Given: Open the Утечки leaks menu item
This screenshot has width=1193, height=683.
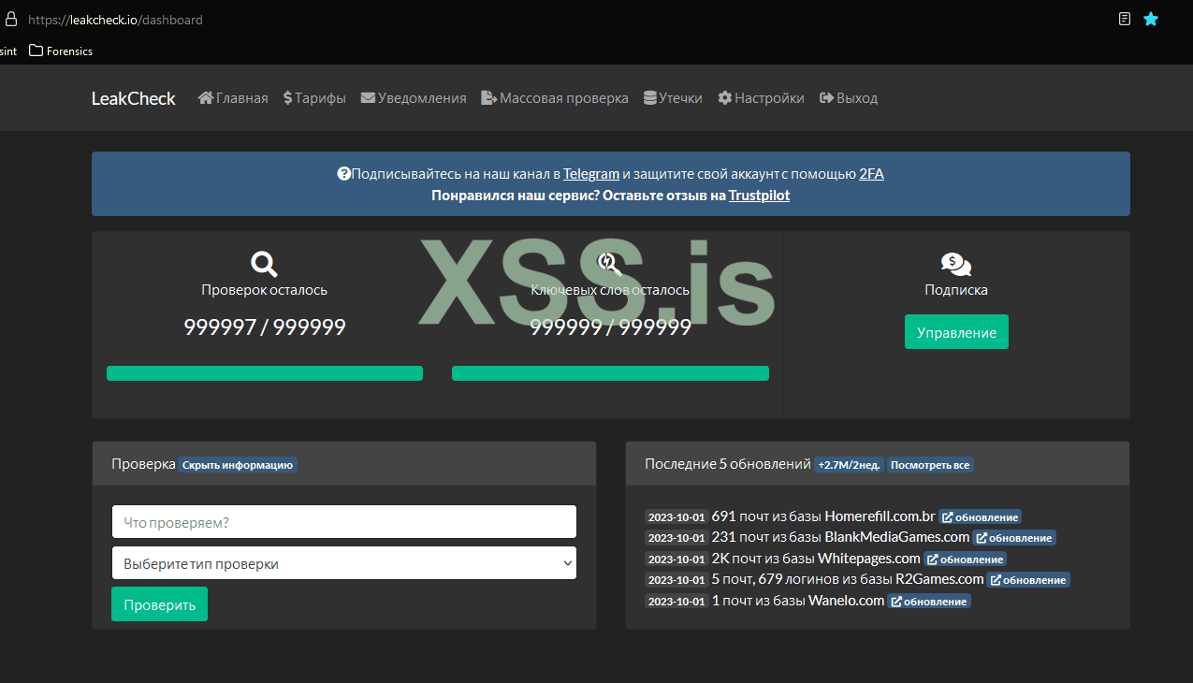Looking at the screenshot, I should 673,98.
